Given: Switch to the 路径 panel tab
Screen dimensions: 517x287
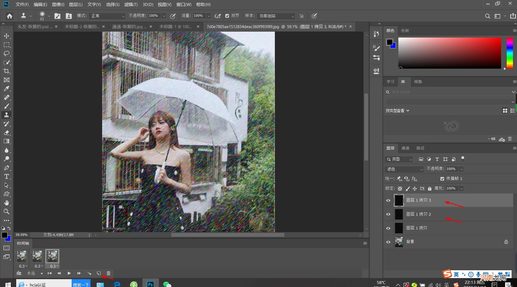Looking at the screenshot, I should pos(420,148).
